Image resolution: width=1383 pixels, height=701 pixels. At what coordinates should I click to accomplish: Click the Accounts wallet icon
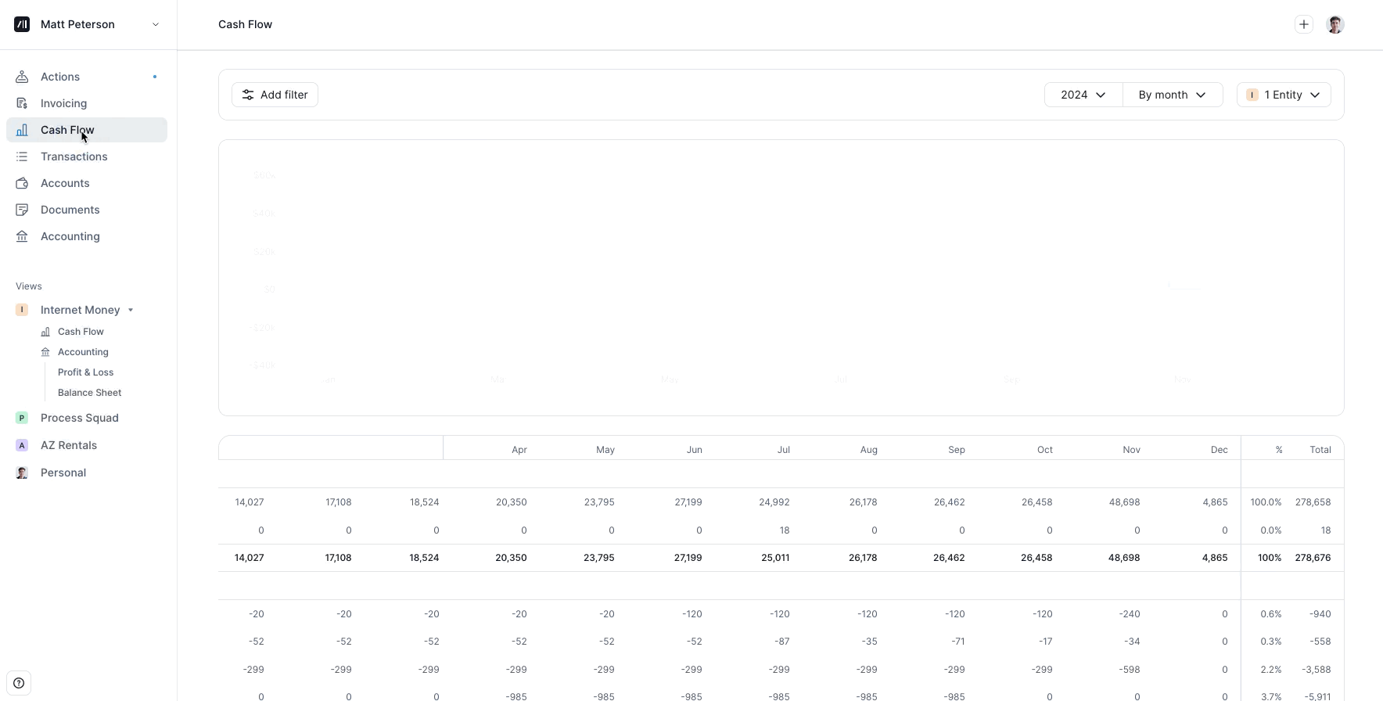22,183
